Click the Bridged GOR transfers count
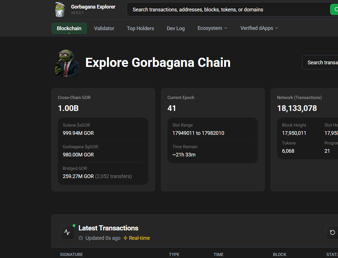338x258 pixels. pos(113,176)
